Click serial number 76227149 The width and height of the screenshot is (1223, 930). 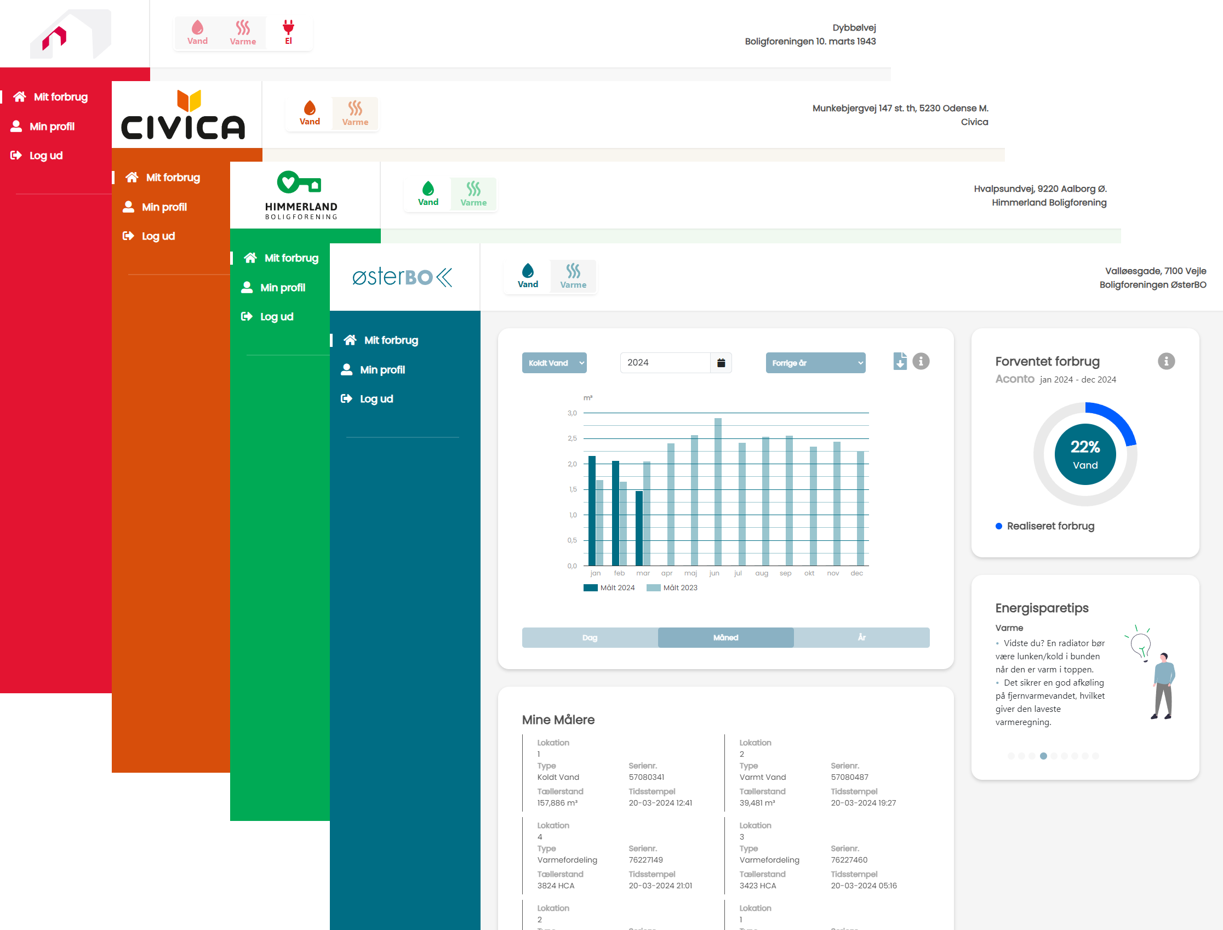point(646,860)
